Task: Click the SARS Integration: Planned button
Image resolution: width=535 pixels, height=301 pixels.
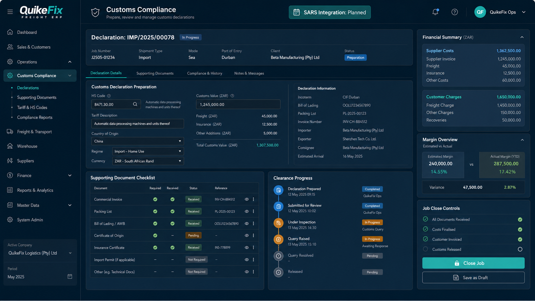Action: 330,12
